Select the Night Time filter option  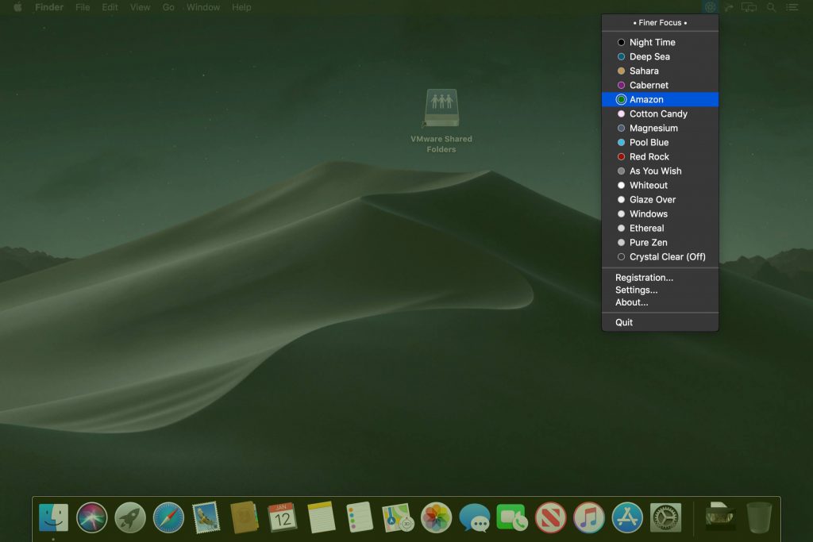(652, 43)
